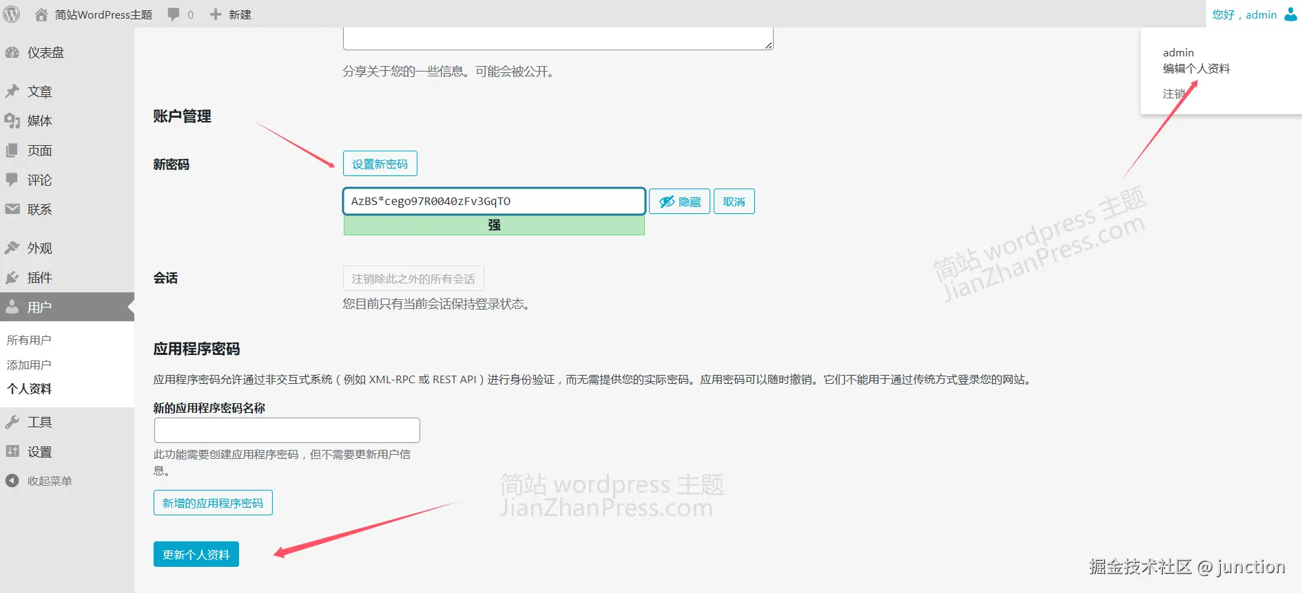
Task: Click the password strength 强 indicator
Action: pos(494,225)
